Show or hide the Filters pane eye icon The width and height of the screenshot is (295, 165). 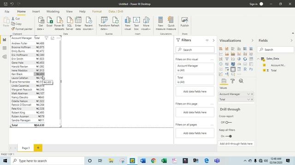207,40
